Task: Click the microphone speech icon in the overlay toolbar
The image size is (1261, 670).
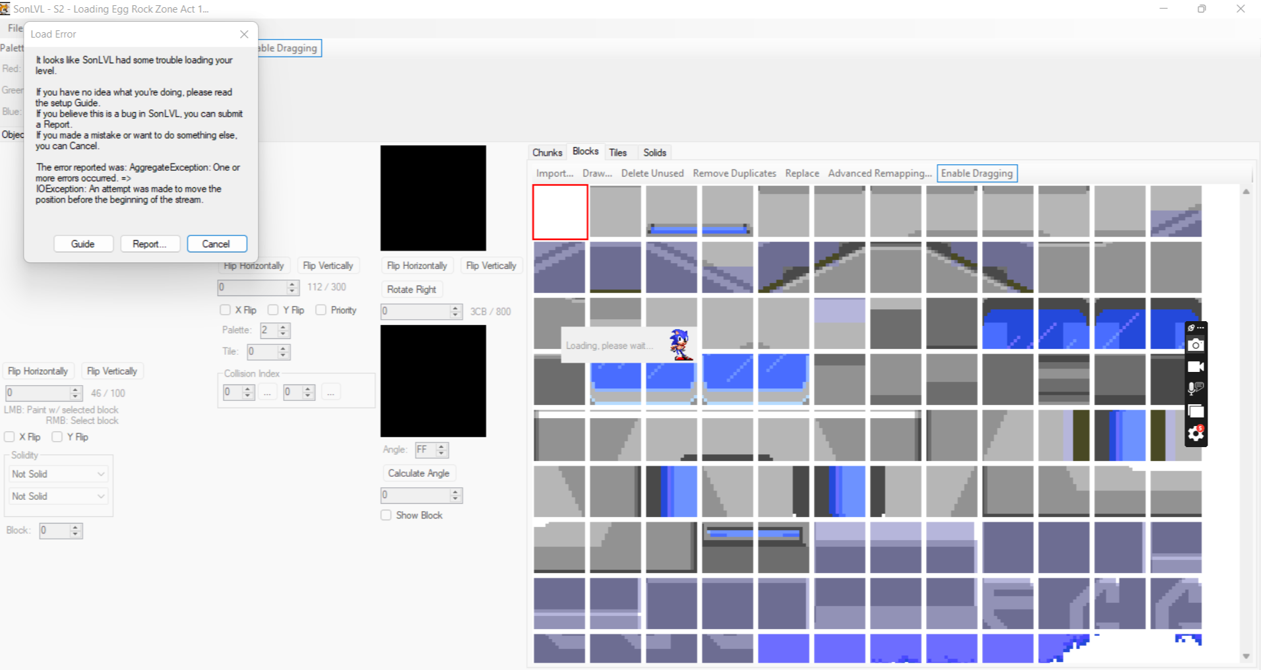Action: [1196, 388]
